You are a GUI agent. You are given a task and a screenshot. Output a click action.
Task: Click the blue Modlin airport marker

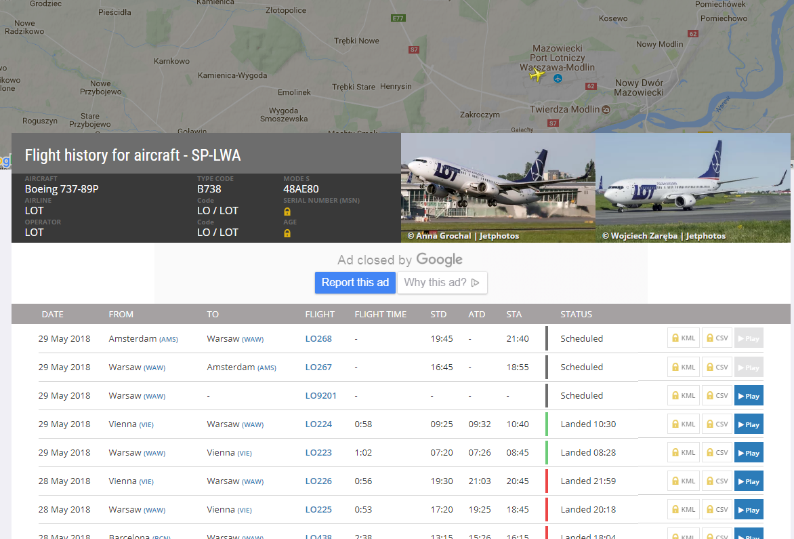point(558,78)
